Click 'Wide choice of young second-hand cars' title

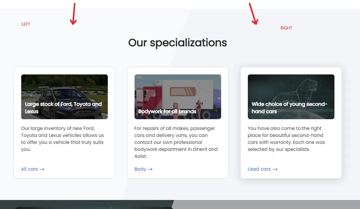[289, 108]
